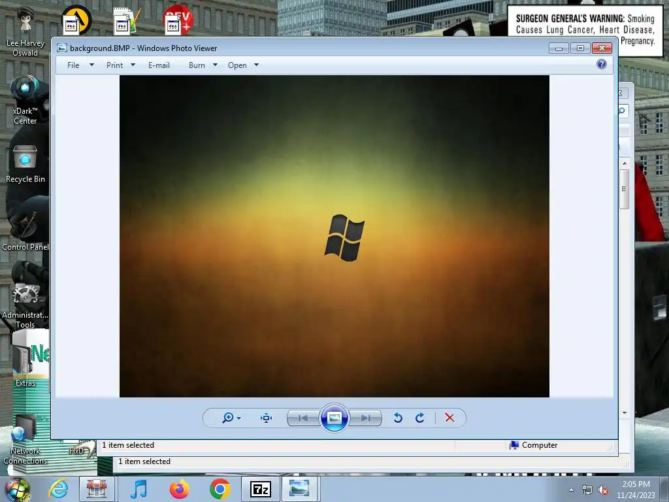Select the Recycle Bin icon
The image size is (669, 502).
(25, 164)
